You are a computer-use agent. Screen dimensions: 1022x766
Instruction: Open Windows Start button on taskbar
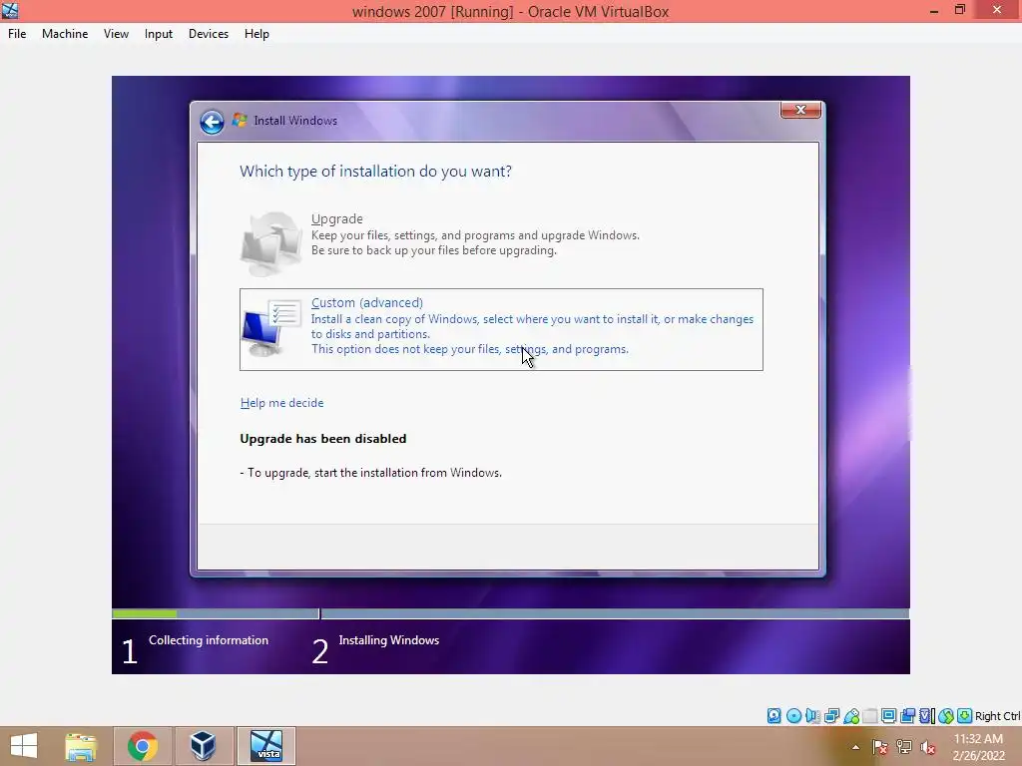coord(24,746)
